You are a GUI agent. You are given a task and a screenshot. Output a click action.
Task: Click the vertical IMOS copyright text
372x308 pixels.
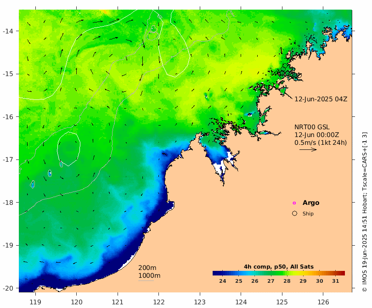click(365, 212)
